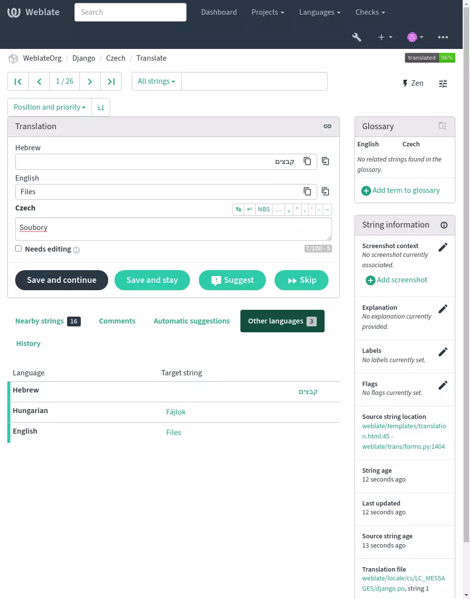Clone English source into the translation

click(x=326, y=191)
